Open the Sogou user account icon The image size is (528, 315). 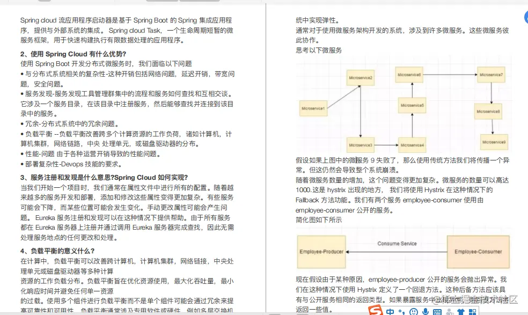[x=449, y=312]
